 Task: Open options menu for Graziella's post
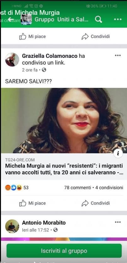point(118,55)
